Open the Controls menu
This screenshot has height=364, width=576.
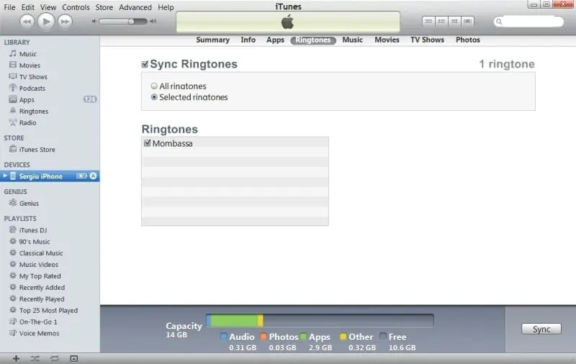pyautogui.click(x=76, y=7)
